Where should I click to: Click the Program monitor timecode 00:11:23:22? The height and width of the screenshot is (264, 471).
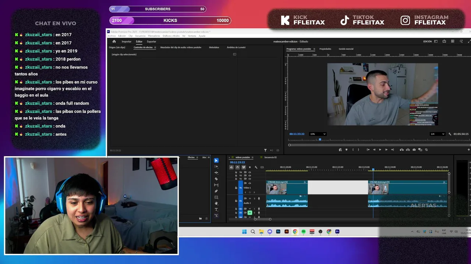point(297,134)
